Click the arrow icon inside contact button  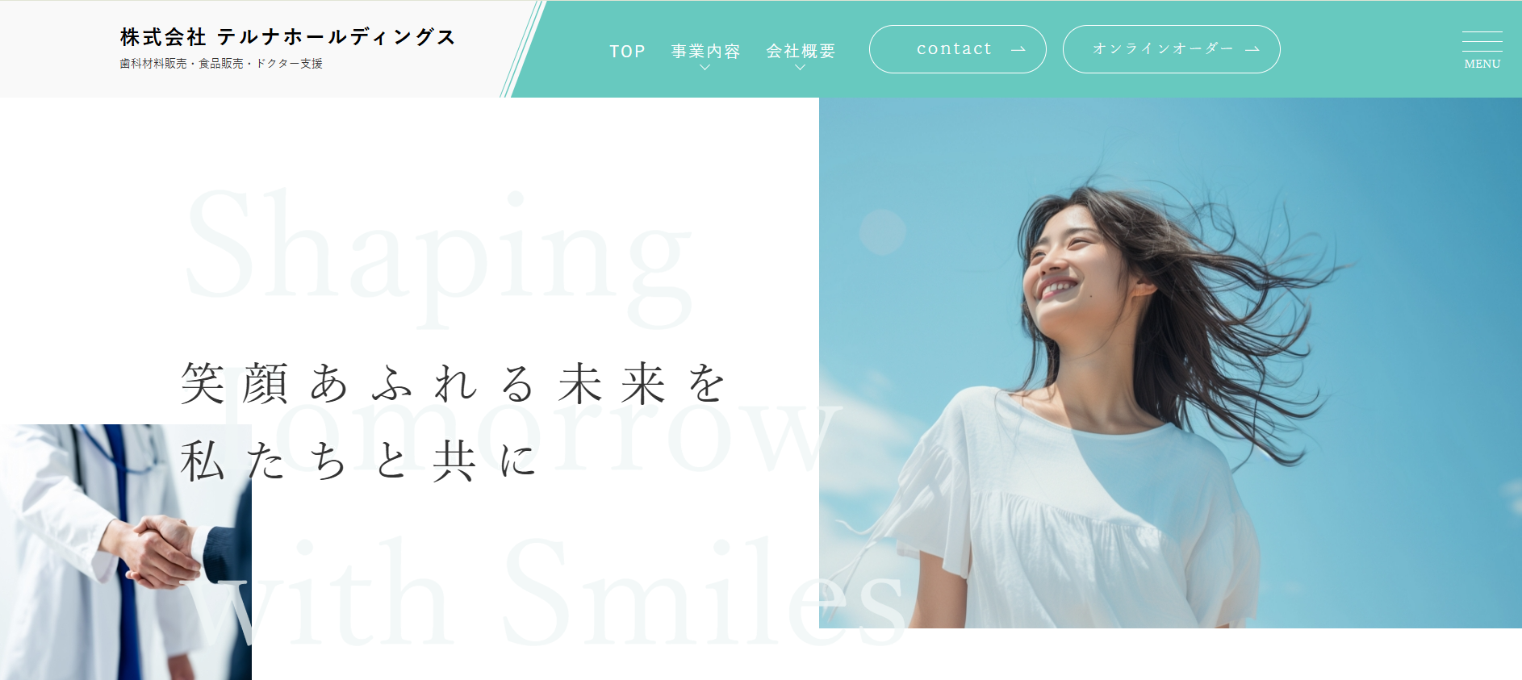click(1018, 49)
